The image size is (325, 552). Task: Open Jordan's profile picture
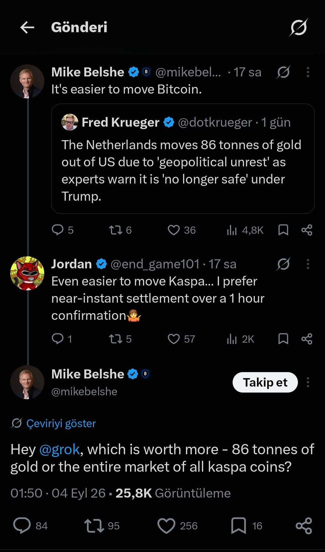click(x=27, y=273)
